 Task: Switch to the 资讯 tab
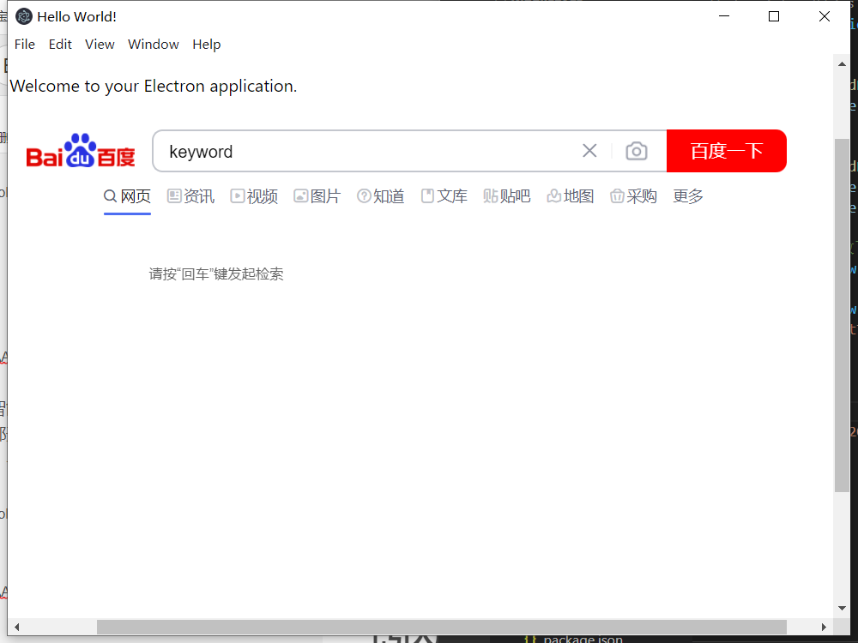pos(191,195)
